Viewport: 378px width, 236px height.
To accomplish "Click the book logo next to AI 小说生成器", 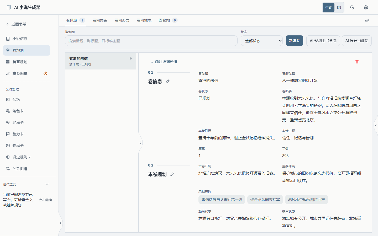I will [9, 7].
